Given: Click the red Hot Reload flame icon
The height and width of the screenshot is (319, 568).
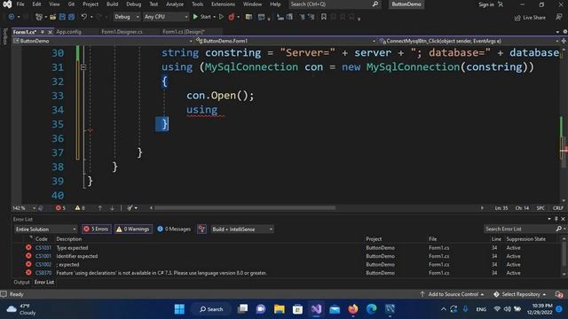Looking at the screenshot, I should pos(231,17).
